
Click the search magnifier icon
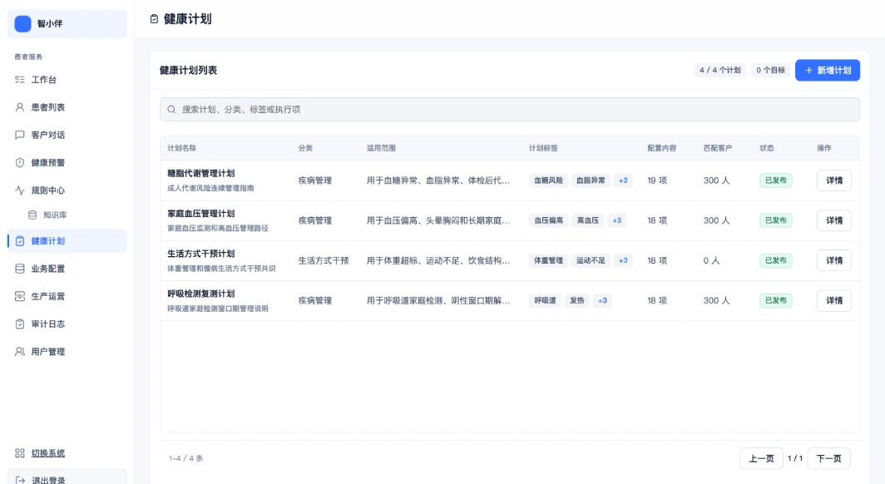tap(171, 110)
